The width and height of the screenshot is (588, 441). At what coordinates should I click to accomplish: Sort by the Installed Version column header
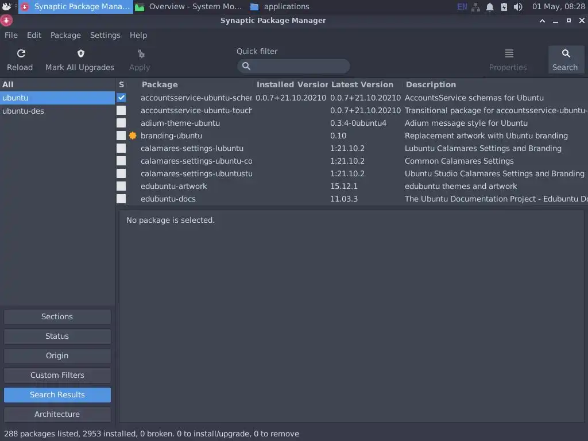(x=291, y=85)
